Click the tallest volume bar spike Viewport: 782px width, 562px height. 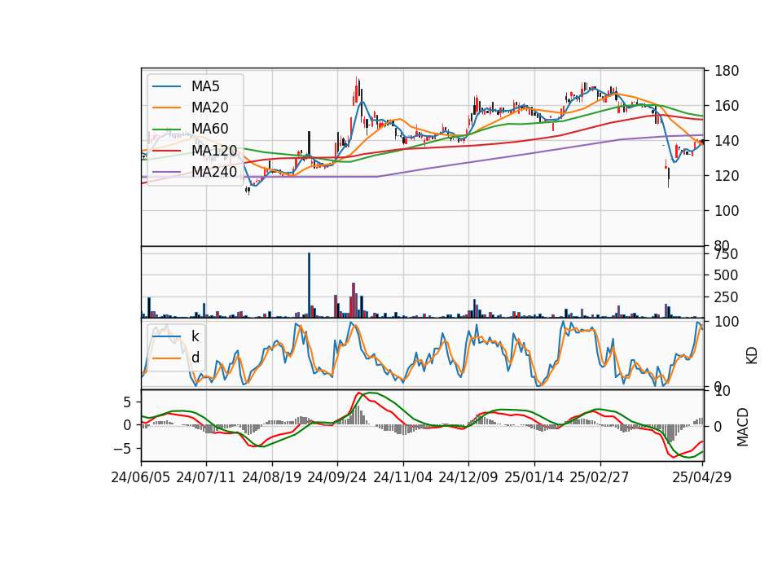click(309, 285)
